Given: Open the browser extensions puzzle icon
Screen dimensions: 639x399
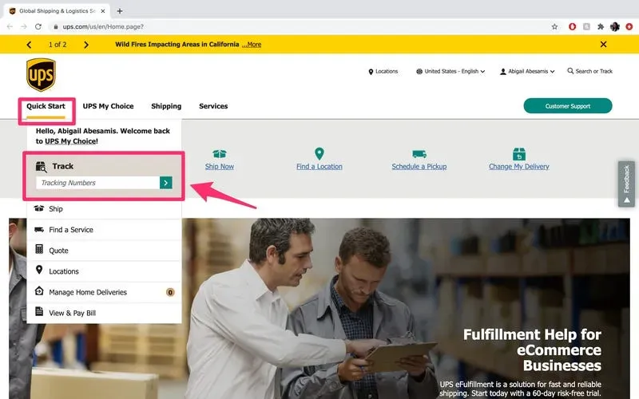Looking at the screenshot, I should point(601,27).
